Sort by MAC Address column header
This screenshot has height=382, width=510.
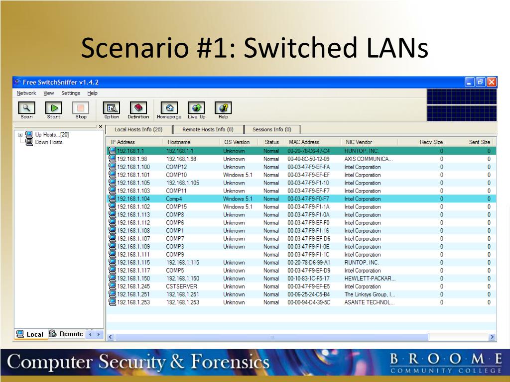point(312,142)
